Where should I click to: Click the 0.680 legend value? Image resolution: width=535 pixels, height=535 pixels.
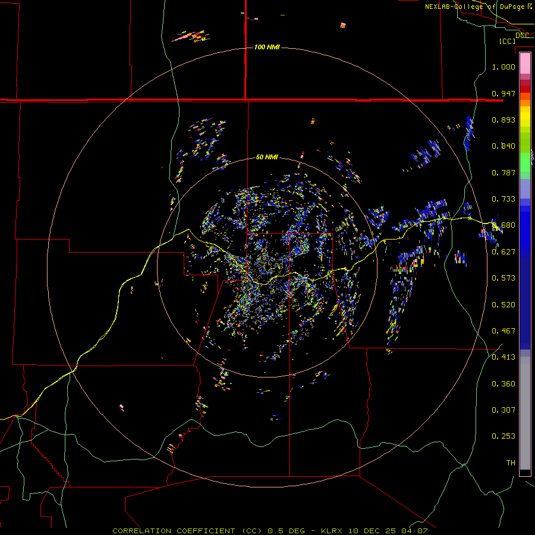(x=503, y=225)
